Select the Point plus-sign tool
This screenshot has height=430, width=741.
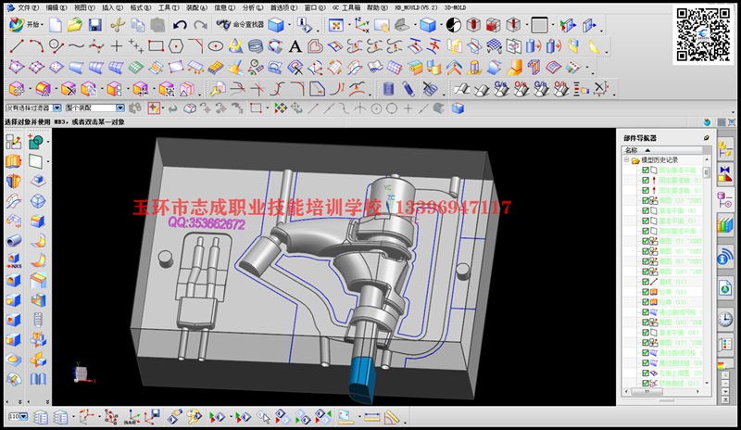[117, 46]
